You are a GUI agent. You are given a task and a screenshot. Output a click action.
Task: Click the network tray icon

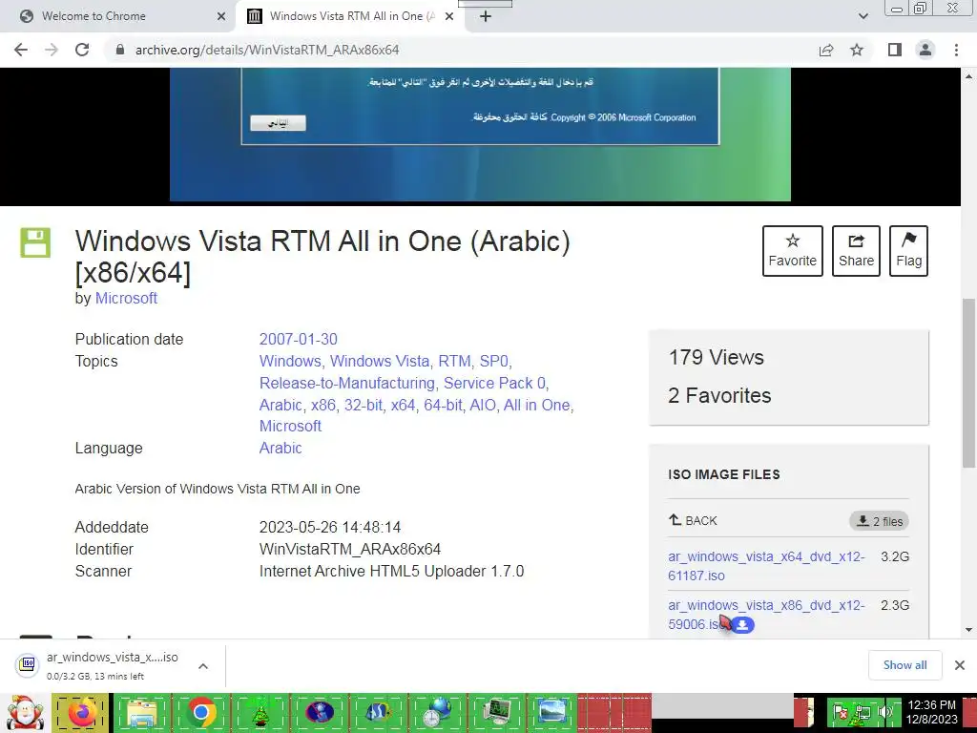pos(862,712)
